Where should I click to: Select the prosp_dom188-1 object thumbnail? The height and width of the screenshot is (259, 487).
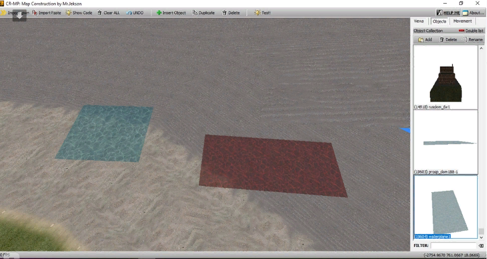446,142
